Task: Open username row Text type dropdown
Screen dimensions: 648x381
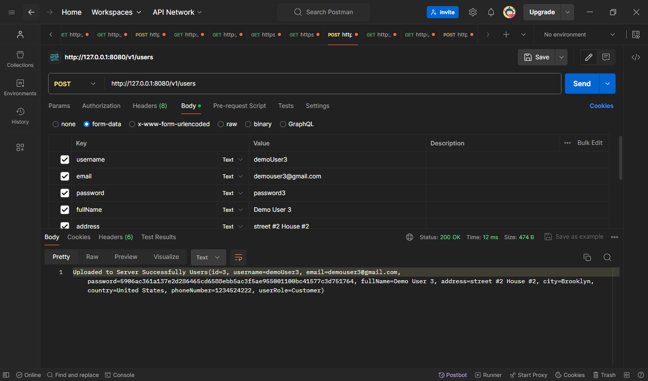Action: (x=233, y=160)
